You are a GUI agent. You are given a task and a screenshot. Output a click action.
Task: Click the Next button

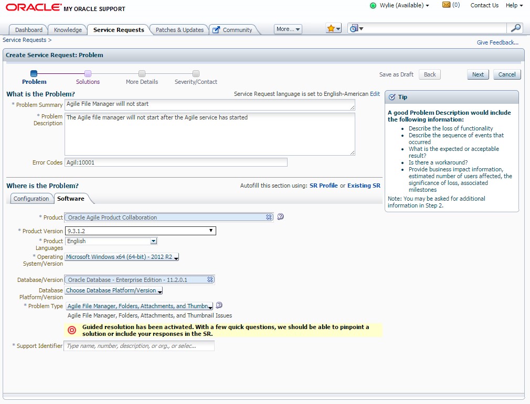pos(477,74)
